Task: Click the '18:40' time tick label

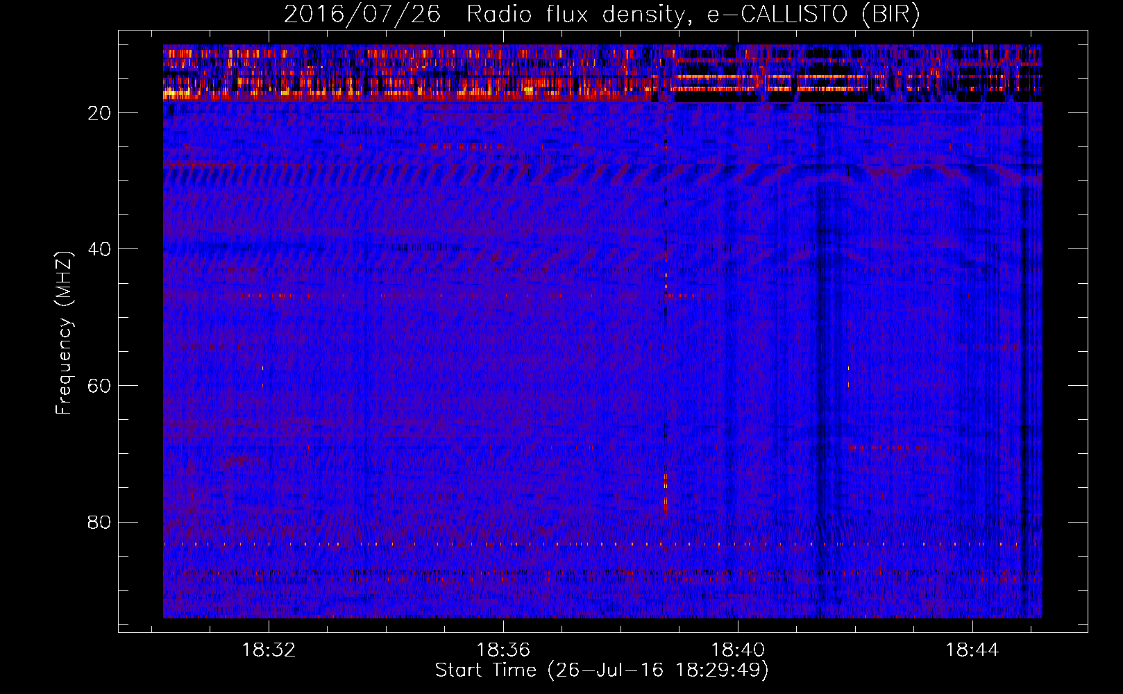Action: 738,650
